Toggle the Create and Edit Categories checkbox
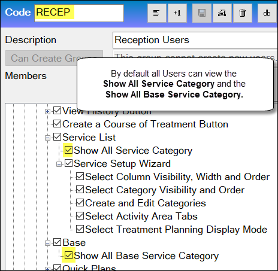The image size is (278, 271). coord(80,203)
